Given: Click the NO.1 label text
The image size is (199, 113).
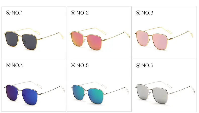Looking at the screenshot, I should tap(17, 13).
